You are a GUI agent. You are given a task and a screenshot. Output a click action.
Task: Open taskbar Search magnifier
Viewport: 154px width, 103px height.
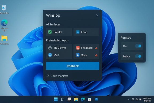tap(63, 99)
